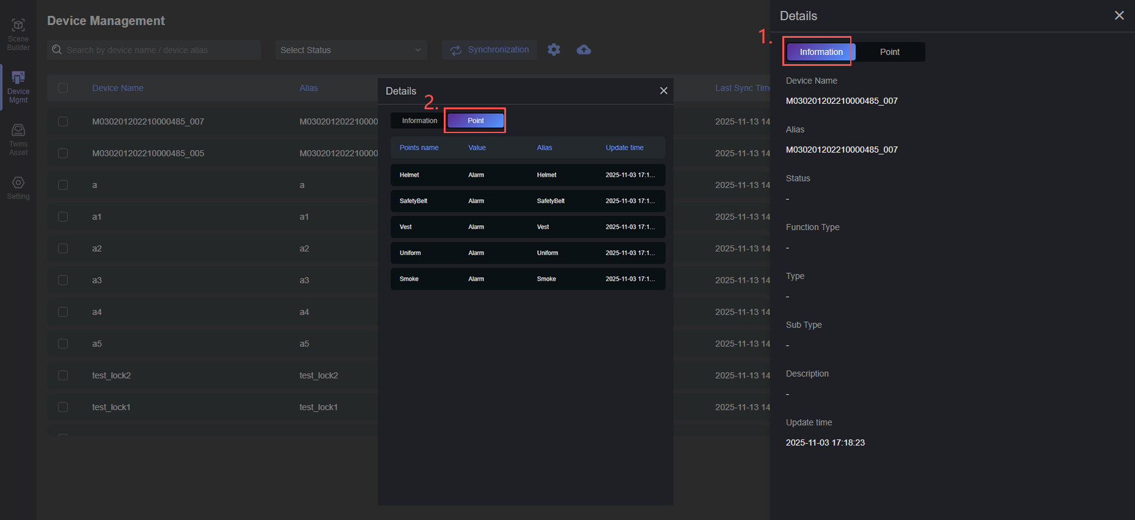This screenshot has height=520, width=1135.
Task: Switch to Information tab in center dialog
Action: (419, 121)
